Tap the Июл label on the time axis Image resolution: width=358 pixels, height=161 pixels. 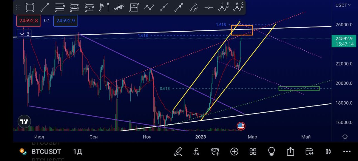pyautogui.click(x=39, y=137)
